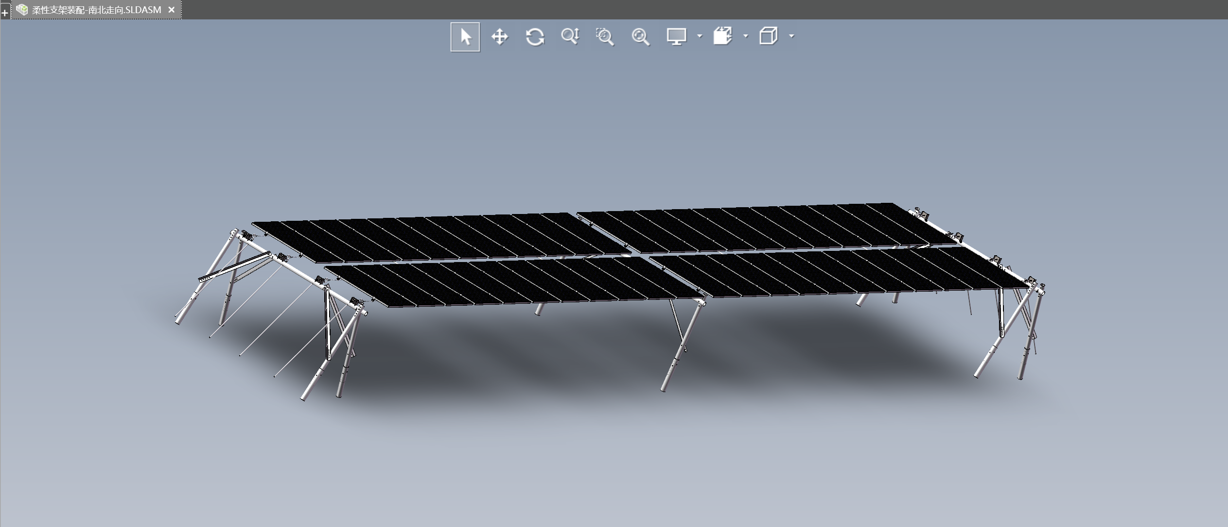The width and height of the screenshot is (1228, 527).
Task: Pick the Zoom to area tool
Action: 605,37
